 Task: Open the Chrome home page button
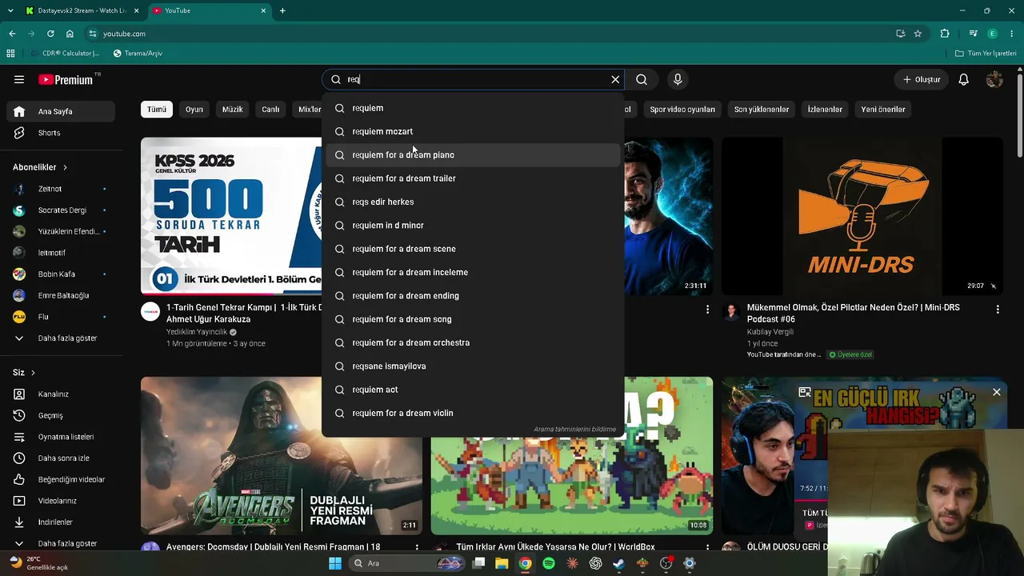coord(70,34)
